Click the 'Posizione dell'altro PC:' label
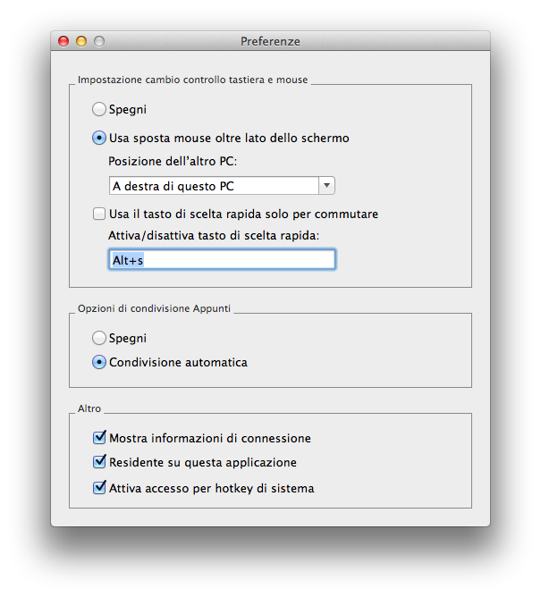This screenshot has height=597, width=541. [173, 162]
